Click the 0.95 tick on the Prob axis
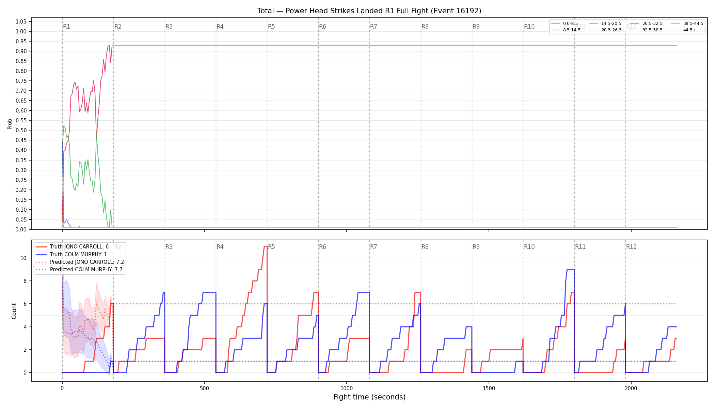The image size is (715, 409). pos(21,41)
